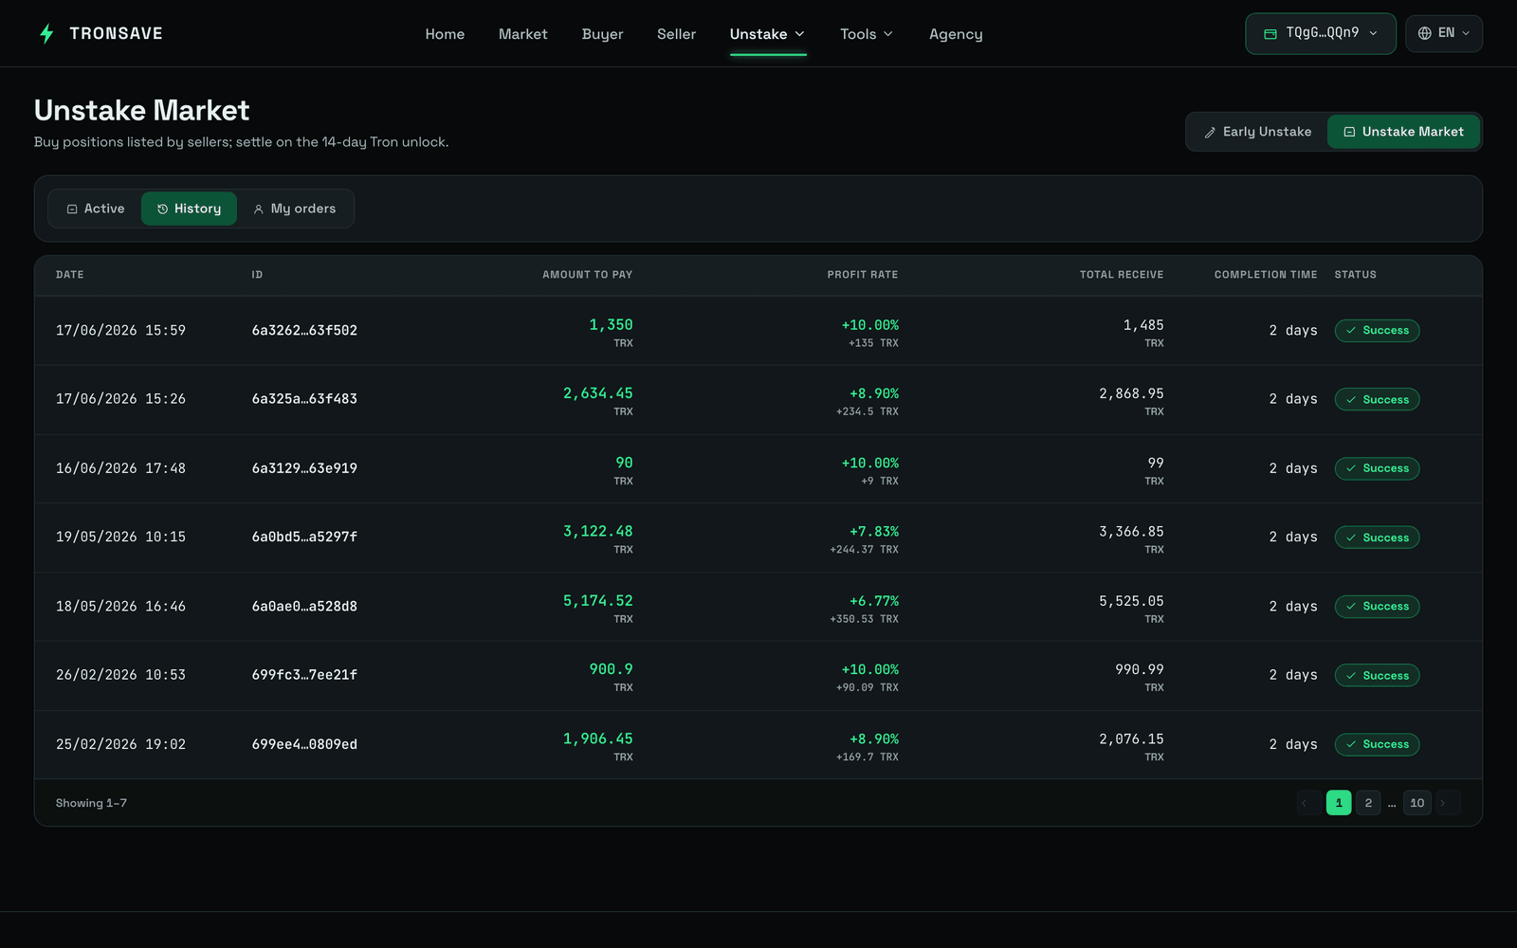
Task: Go to page 2
Action: click(1368, 803)
